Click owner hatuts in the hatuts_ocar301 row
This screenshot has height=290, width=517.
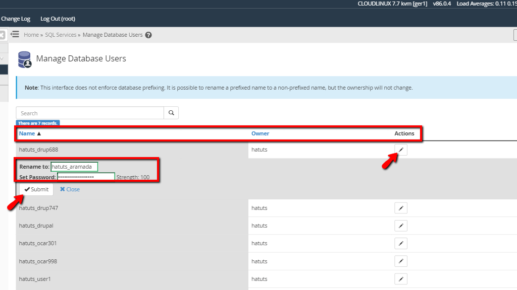pyautogui.click(x=260, y=243)
